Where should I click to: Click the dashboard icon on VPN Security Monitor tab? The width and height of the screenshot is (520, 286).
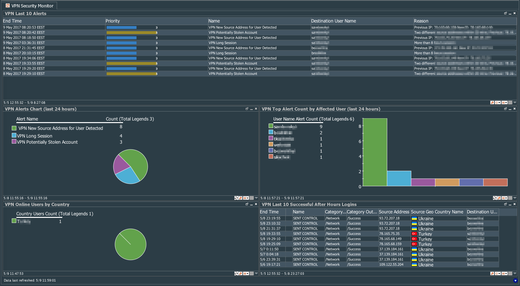pos(8,5)
